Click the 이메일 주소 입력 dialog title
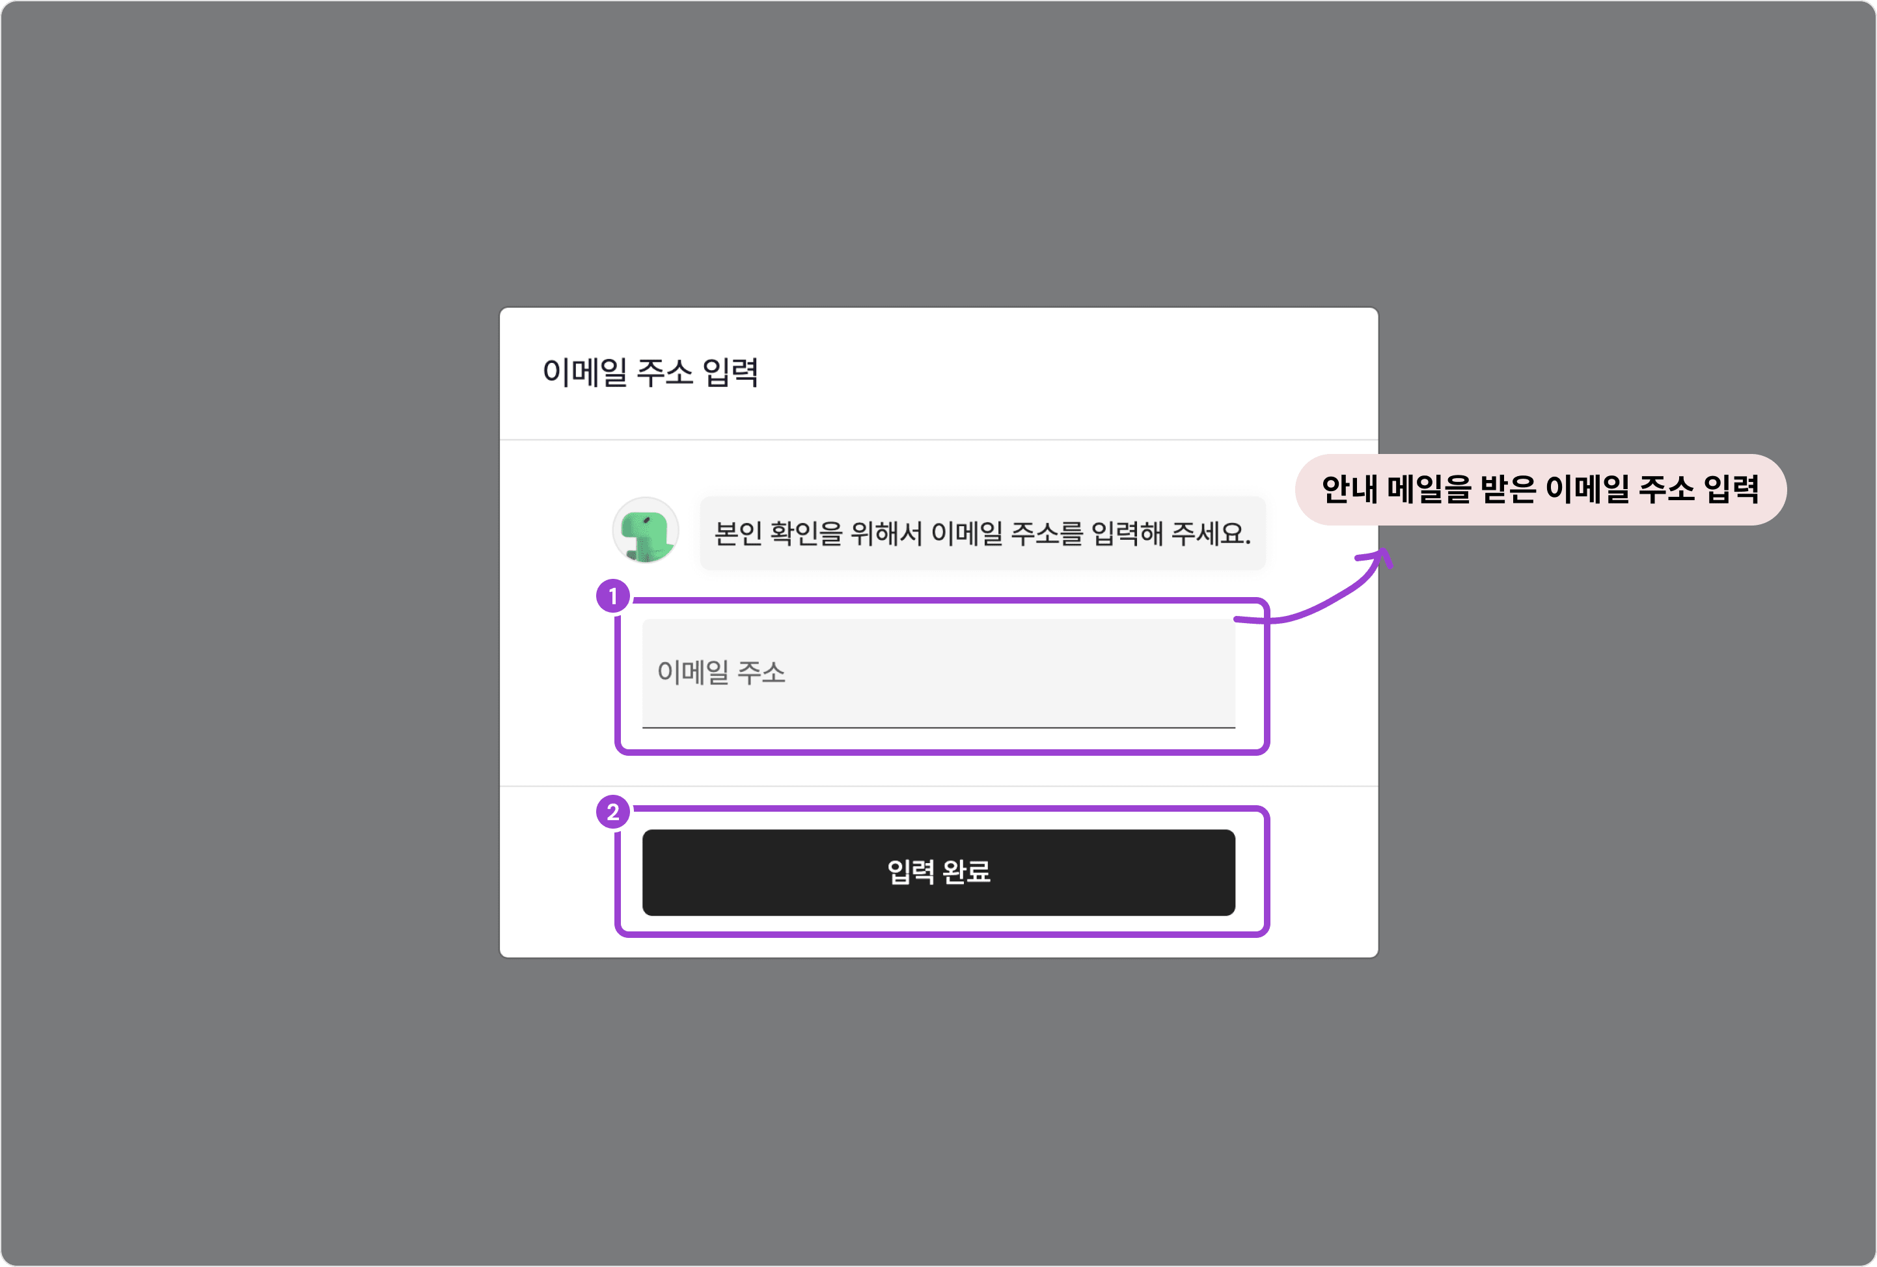The width and height of the screenshot is (1877, 1267). (x=650, y=372)
